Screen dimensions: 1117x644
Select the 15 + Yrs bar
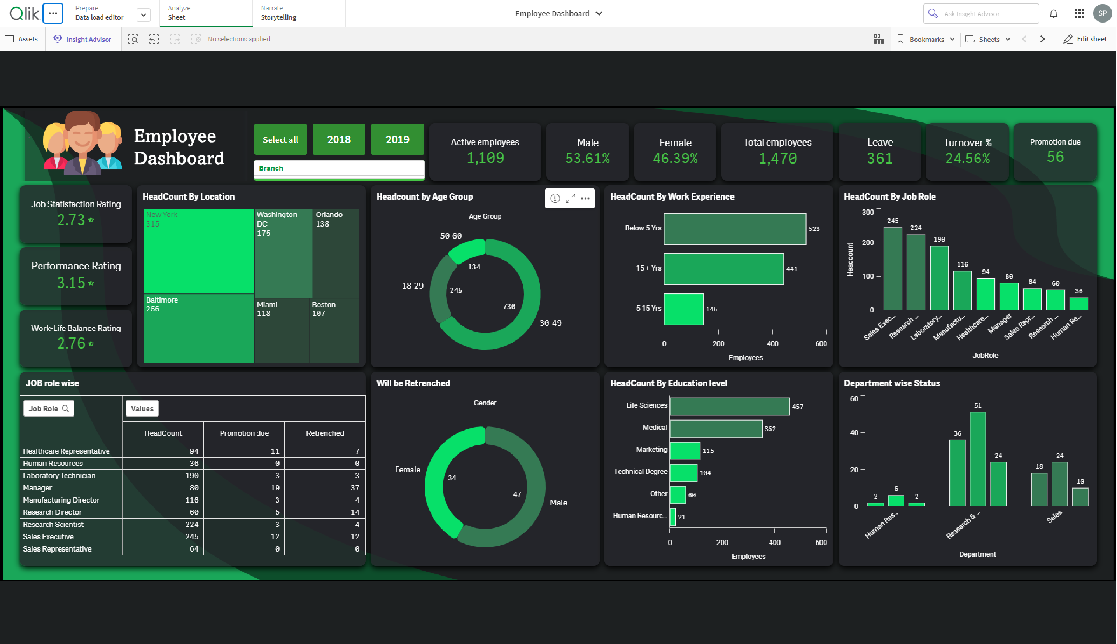pos(724,269)
